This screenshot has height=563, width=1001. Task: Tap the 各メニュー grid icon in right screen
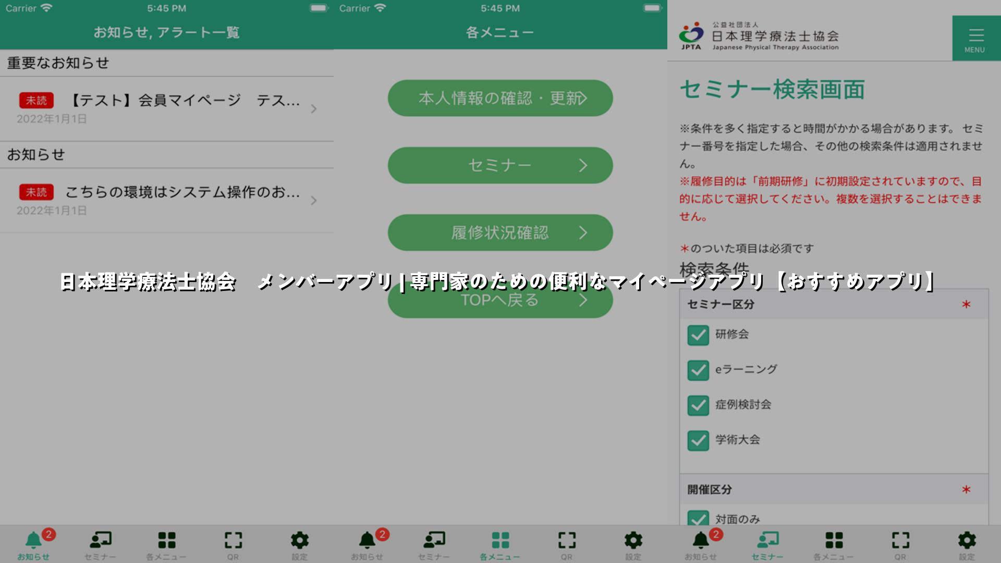pyautogui.click(x=834, y=540)
